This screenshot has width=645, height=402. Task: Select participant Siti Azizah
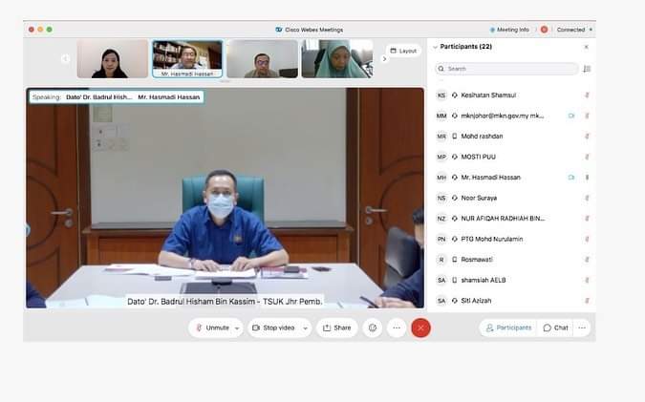513,301
